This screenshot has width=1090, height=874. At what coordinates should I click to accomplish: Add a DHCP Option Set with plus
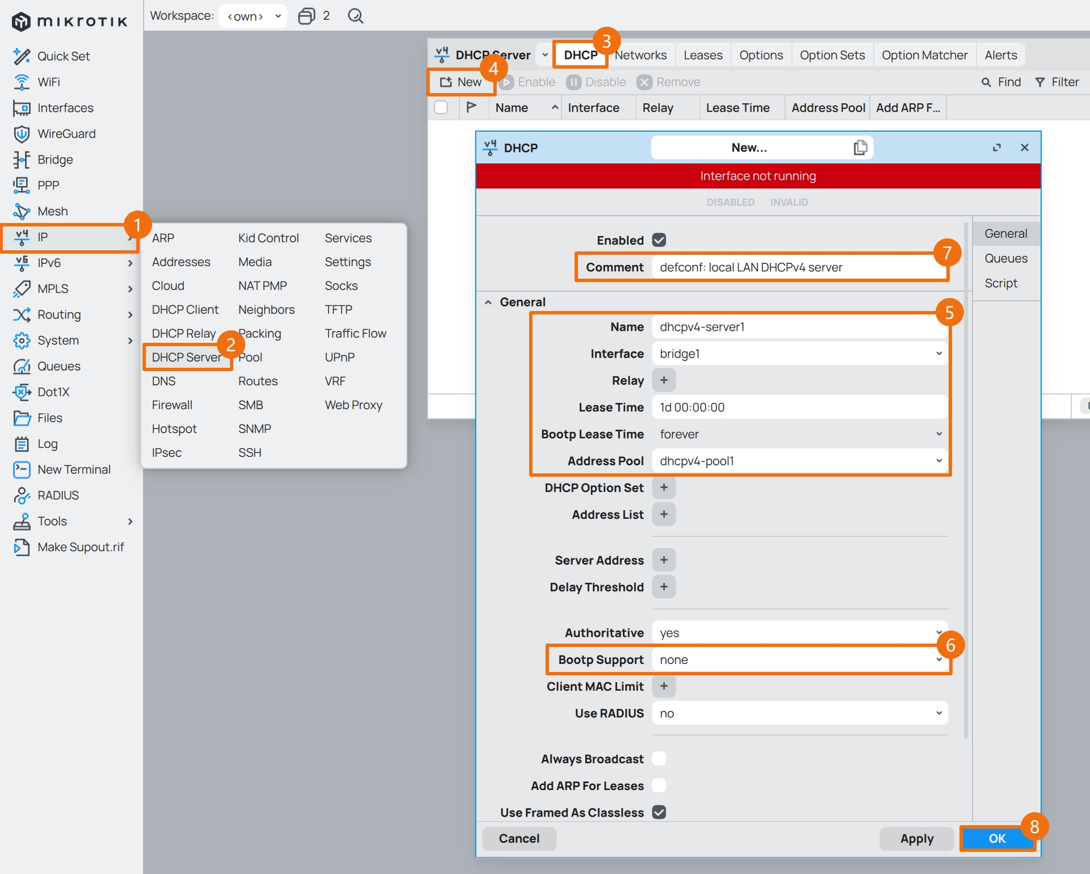click(x=664, y=488)
